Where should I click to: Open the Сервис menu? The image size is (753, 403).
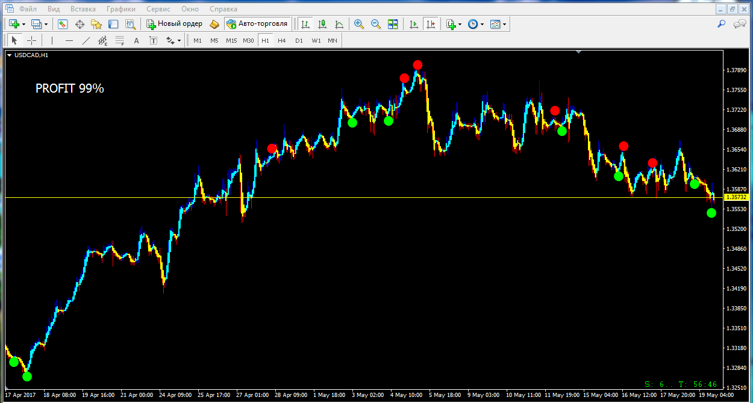click(x=158, y=9)
